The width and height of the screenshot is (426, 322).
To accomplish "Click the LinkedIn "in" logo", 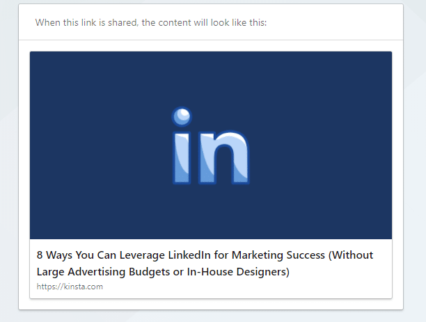I will coord(210,146).
